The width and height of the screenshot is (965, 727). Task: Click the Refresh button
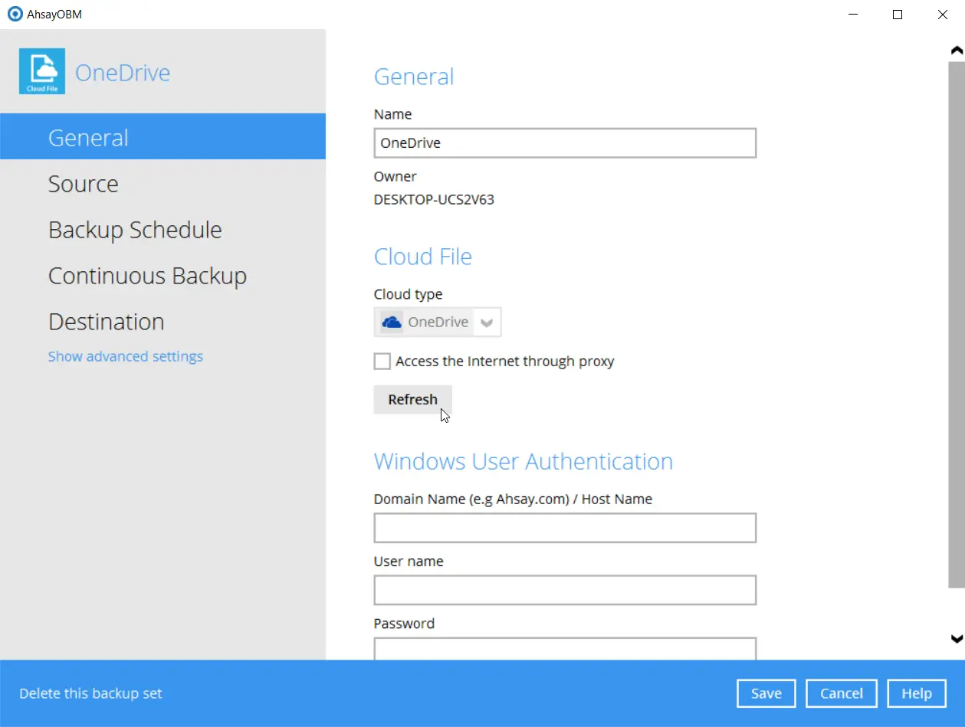pos(412,399)
